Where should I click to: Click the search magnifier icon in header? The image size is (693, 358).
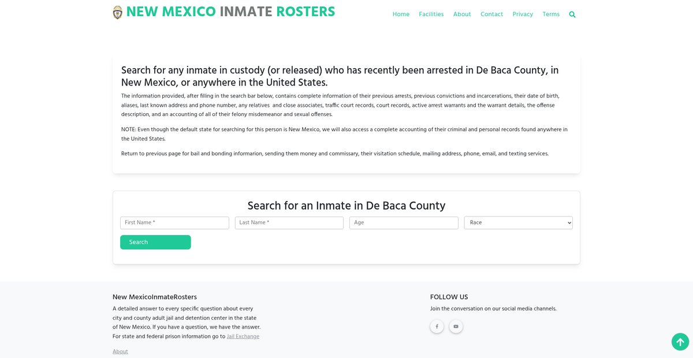pos(572,14)
